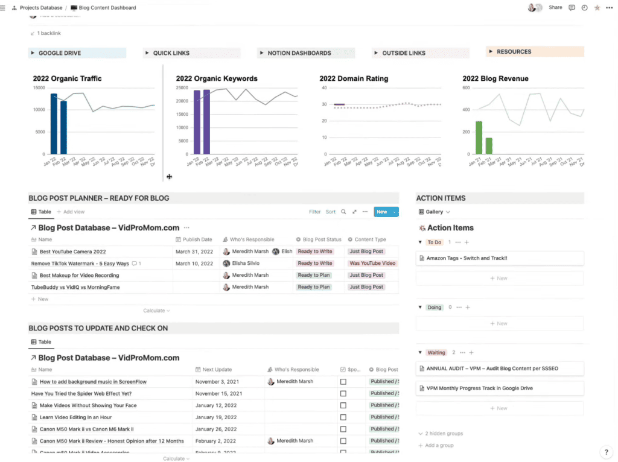Image resolution: width=618 pixels, height=462 pixels.
Task: Open Blog Post Planner view options dots
Action: coord(365,212)
